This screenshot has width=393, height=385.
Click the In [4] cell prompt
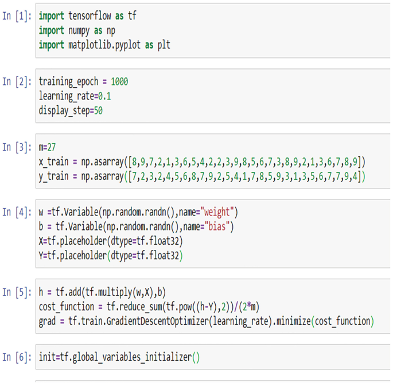point(17,213)
